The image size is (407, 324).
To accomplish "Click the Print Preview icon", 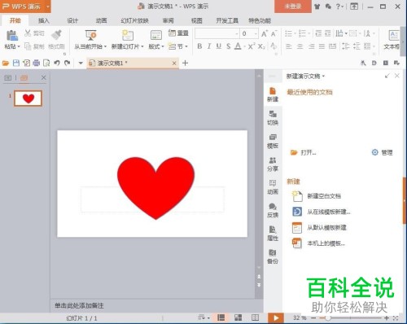I will point(46,63).
